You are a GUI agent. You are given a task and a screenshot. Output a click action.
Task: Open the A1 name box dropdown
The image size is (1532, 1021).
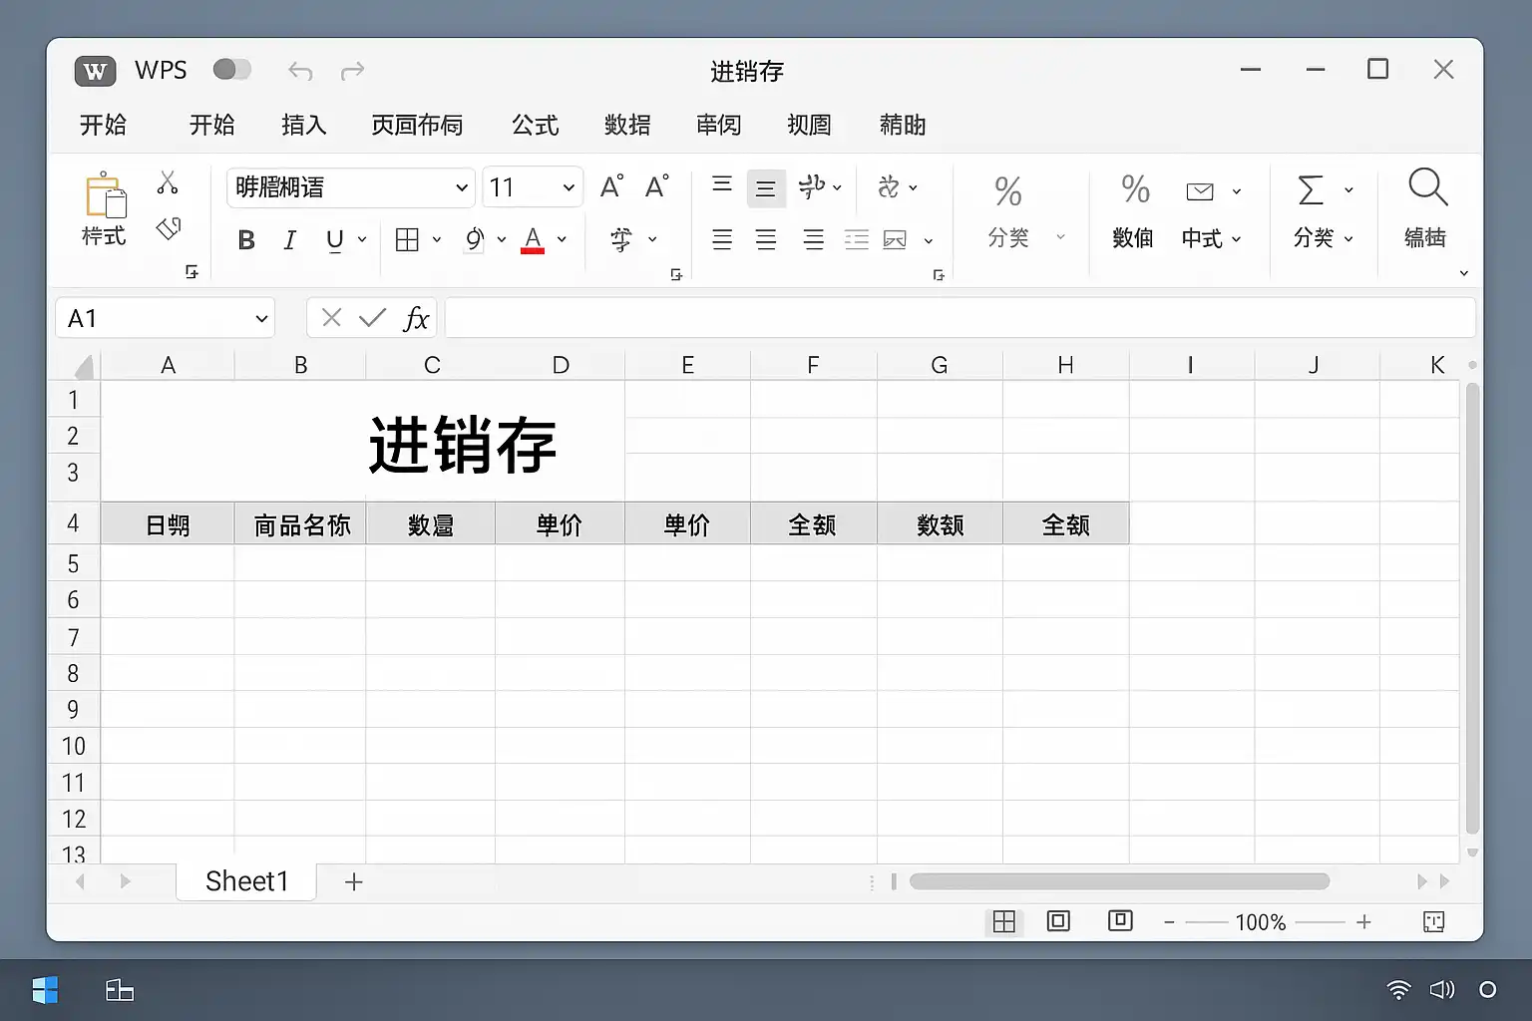pyautogui.click(x=261, y=319)
